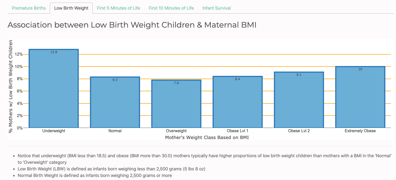This screenshot has height=180, width=396.
Task: Select the Extremely Obese axis label
Action: (x=360, y=131)
